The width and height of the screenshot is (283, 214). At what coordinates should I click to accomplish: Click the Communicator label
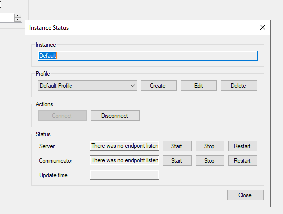coord(56,161)
